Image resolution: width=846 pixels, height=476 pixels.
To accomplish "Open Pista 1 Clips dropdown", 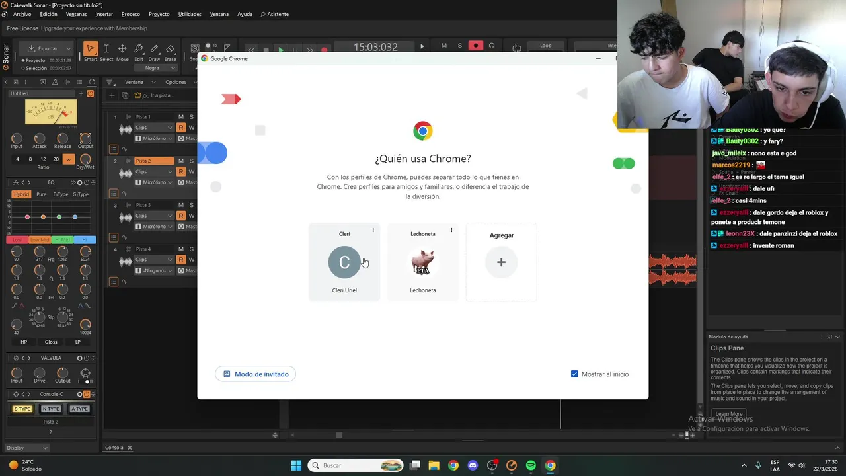I will 154,128.
